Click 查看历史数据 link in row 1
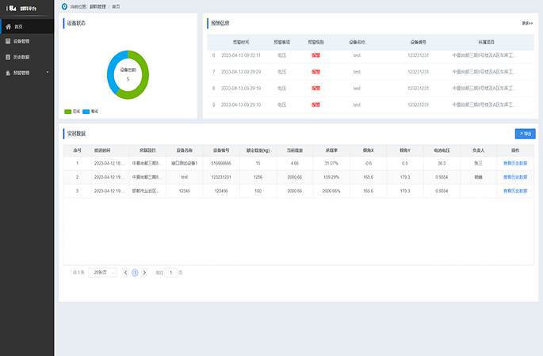 tap(515, 163)
